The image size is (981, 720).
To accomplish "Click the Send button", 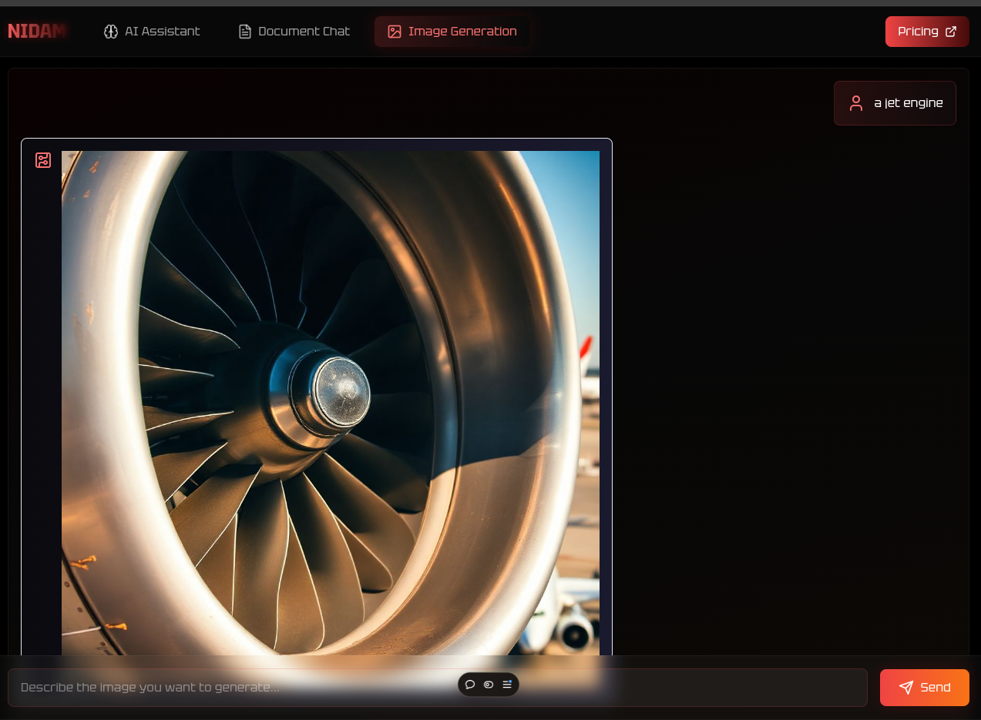I will [x=925, y=688].
